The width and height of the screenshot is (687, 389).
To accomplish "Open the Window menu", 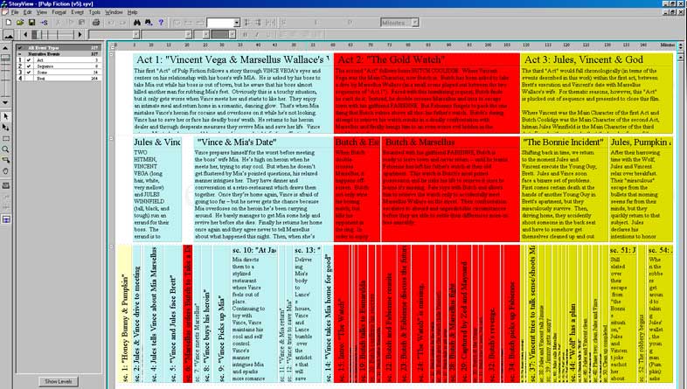I will pos(114,12).
